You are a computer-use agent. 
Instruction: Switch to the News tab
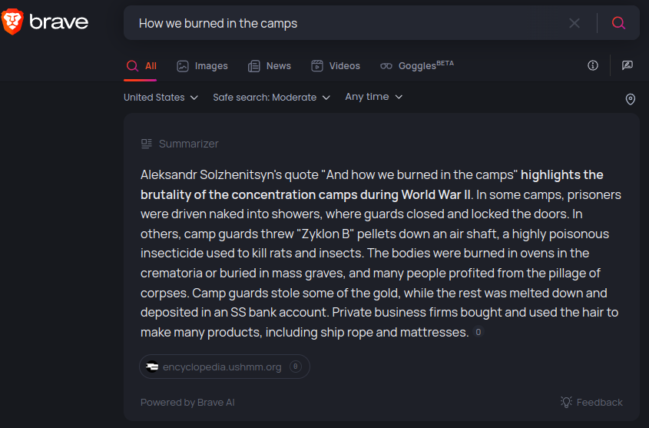270,66
